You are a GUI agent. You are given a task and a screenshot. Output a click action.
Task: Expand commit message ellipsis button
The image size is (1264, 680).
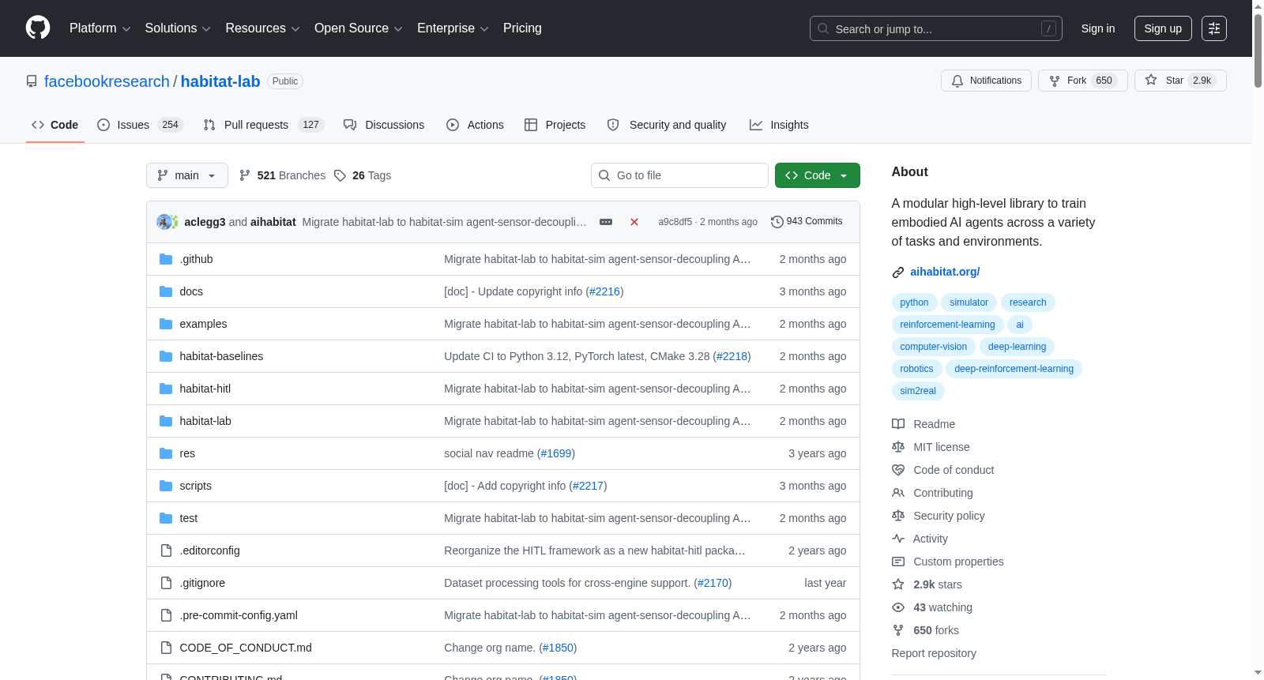[606, 222]
